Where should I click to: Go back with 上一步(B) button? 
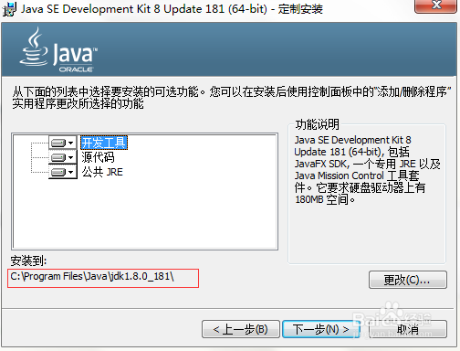click(240, 329)
